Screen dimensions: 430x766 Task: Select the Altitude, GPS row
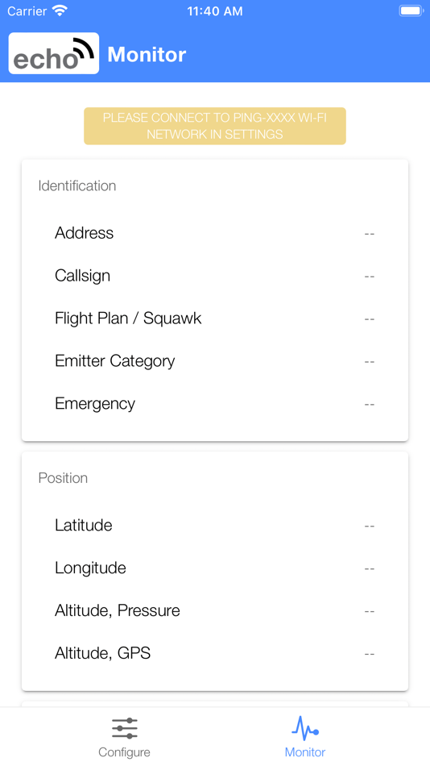point(215,653)
